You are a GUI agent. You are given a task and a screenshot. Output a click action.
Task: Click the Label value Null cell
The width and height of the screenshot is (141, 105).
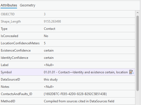[49, 65]
